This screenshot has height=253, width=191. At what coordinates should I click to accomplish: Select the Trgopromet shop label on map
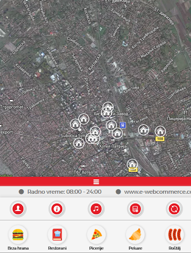pyautogui.click(x=12, y=107)
